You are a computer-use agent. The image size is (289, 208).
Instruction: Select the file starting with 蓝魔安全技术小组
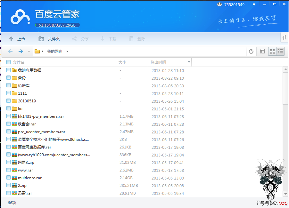[x=53, y=139]
